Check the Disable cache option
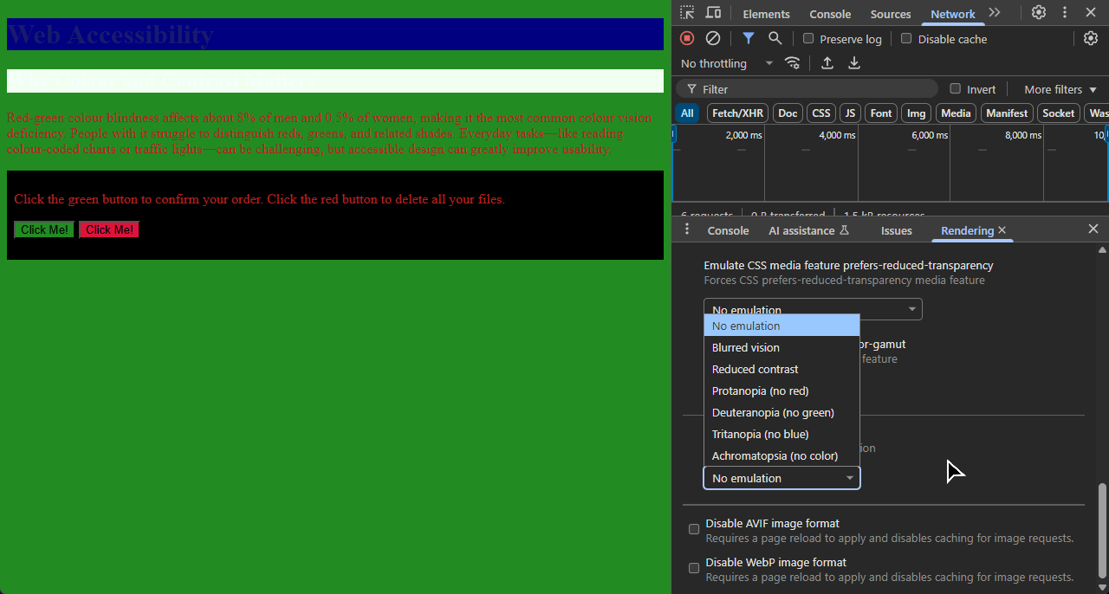The height and width of the screenshot is (594, 1109). pos(906,39)
